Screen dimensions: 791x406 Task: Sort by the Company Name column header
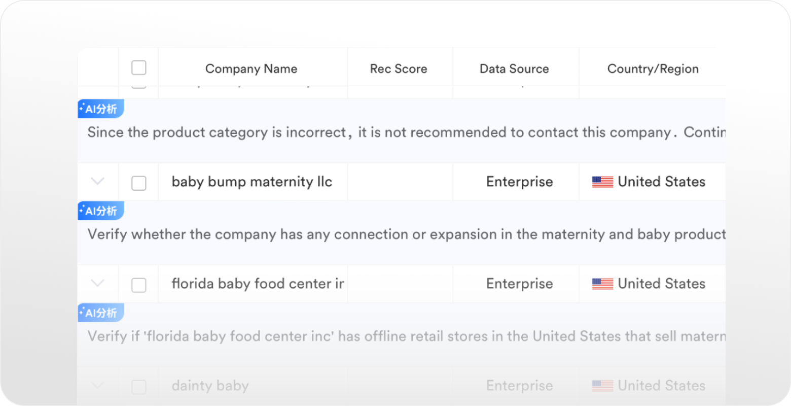click(251, 69)
